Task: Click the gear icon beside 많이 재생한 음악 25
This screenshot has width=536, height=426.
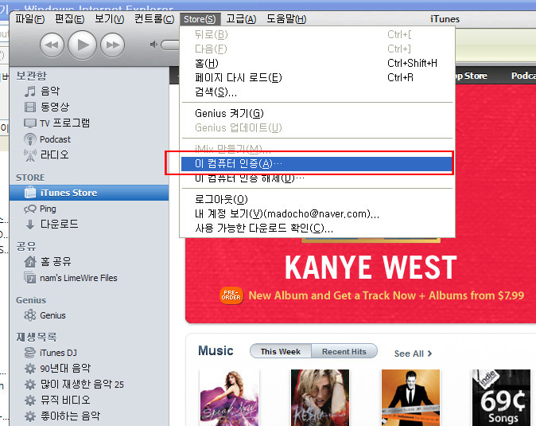Action: click(30, 385)
